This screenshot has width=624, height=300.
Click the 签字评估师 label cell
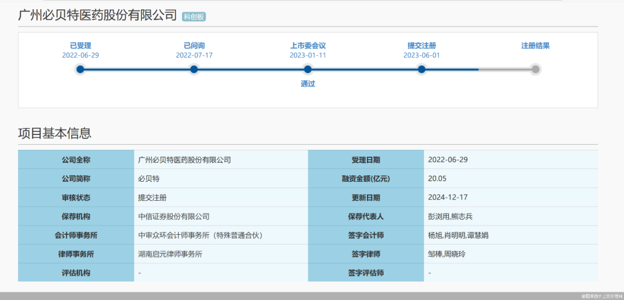(x=366, y=273)
